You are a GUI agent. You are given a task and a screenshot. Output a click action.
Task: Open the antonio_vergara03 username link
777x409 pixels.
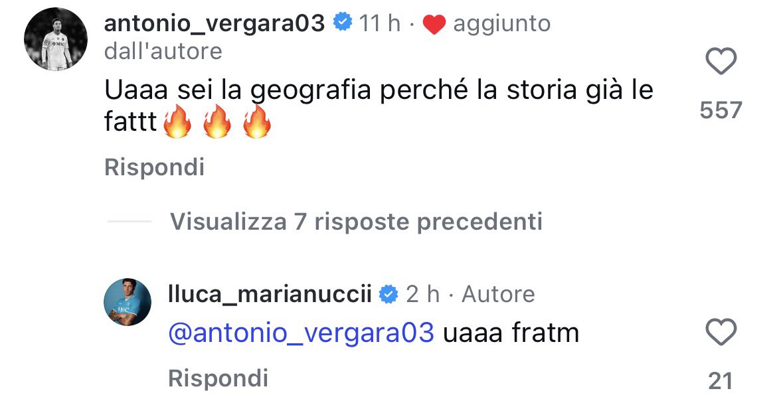pyautogui.click(x=215, y=24)
